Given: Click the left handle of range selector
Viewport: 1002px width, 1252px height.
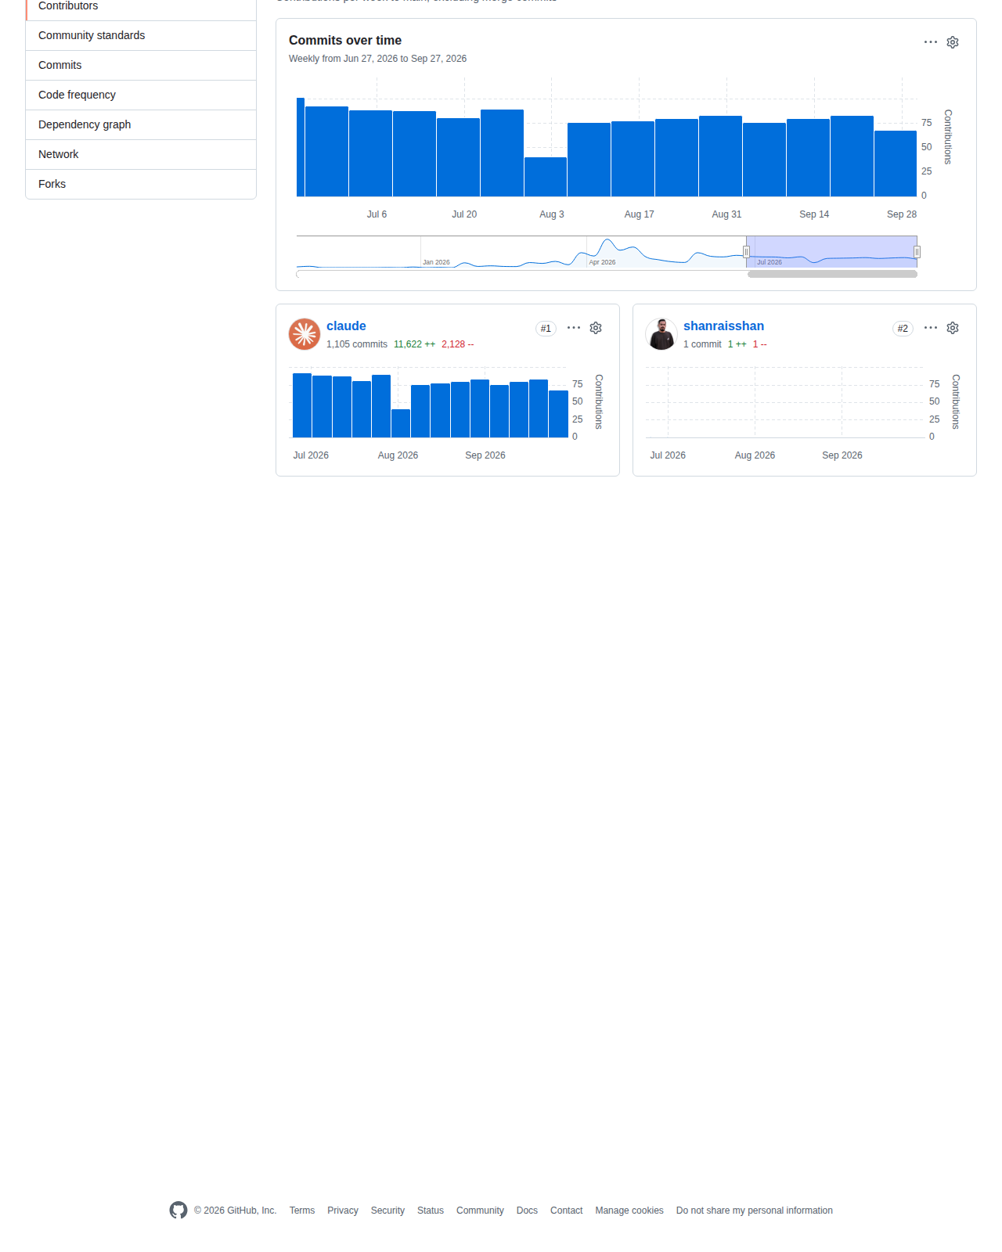Looking at the screenshot, I should [746, 252].
